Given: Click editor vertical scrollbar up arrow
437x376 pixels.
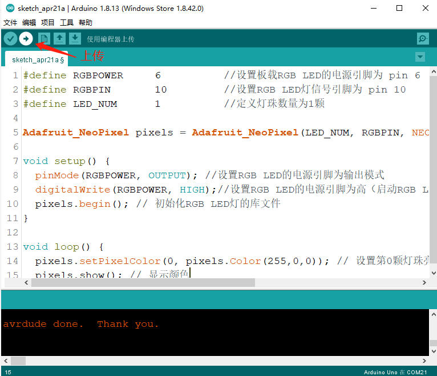Looking at the screenshot, I should click(434, 72).
